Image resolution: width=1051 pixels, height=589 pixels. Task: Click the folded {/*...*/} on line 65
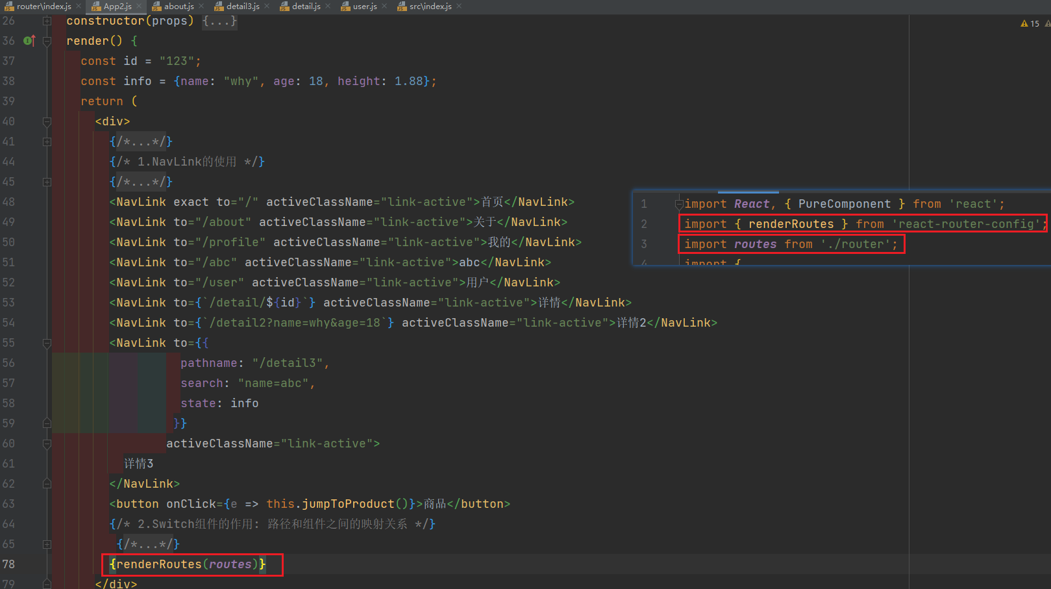[x=148, y=544]
